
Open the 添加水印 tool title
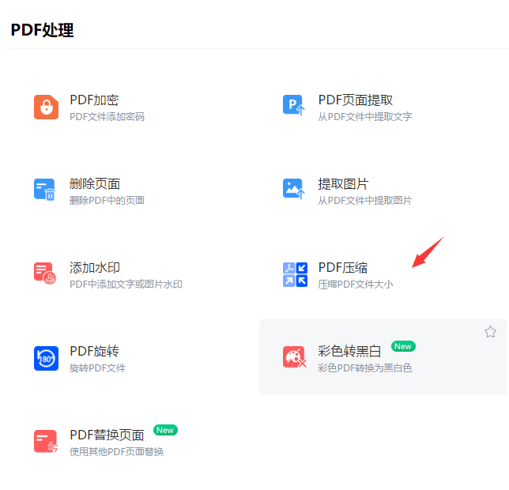(x=95, y=267)
